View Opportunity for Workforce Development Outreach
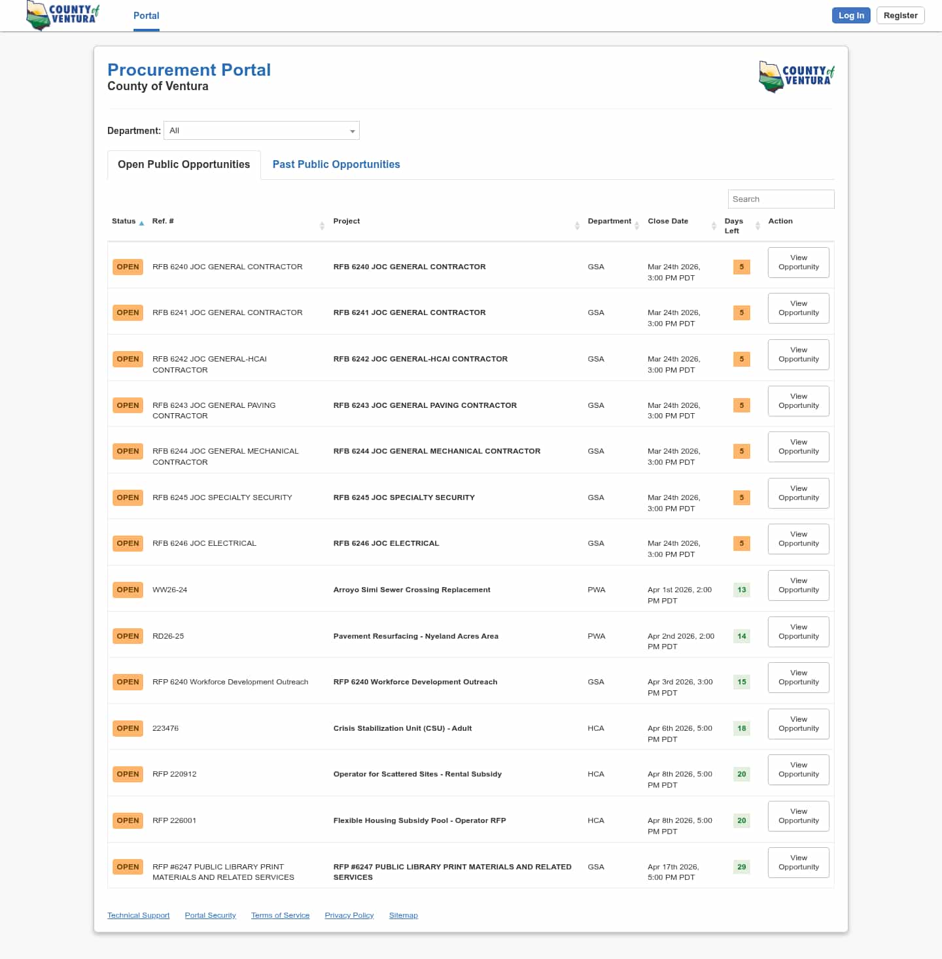 (x=799, y=677)
